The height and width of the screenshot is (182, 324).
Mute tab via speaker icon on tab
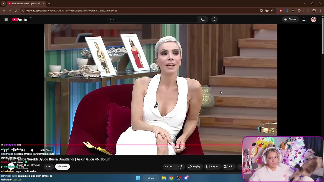point(39,4)
